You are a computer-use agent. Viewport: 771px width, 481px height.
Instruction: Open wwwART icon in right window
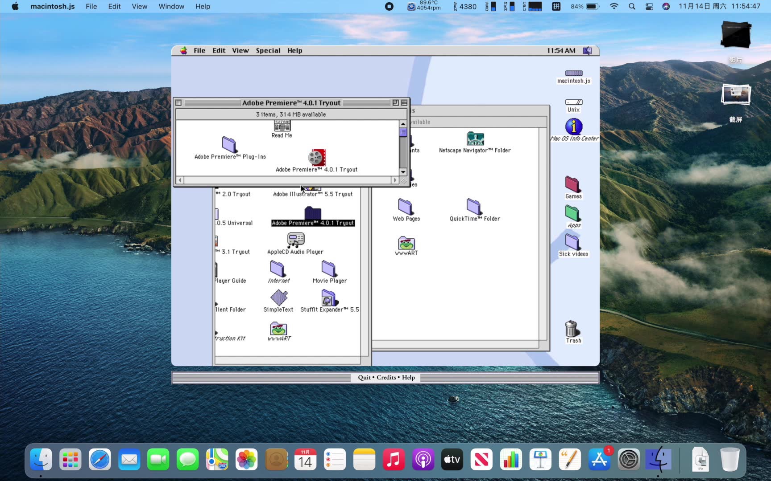tap(406, 243)
